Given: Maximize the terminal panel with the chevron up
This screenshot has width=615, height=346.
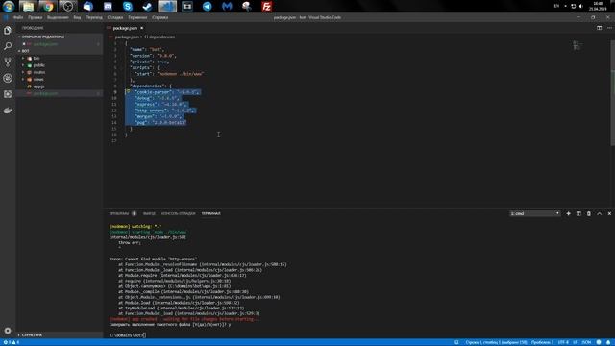Looking at the screenshot, I should 599,213.
